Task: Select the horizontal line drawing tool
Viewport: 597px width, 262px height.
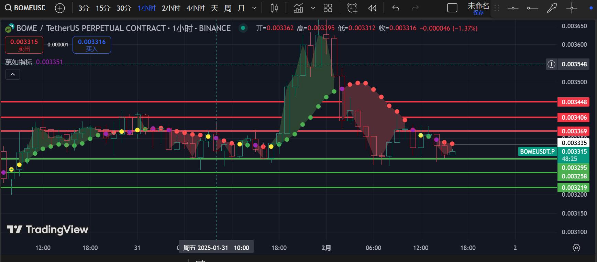Action: pos(513,8)
